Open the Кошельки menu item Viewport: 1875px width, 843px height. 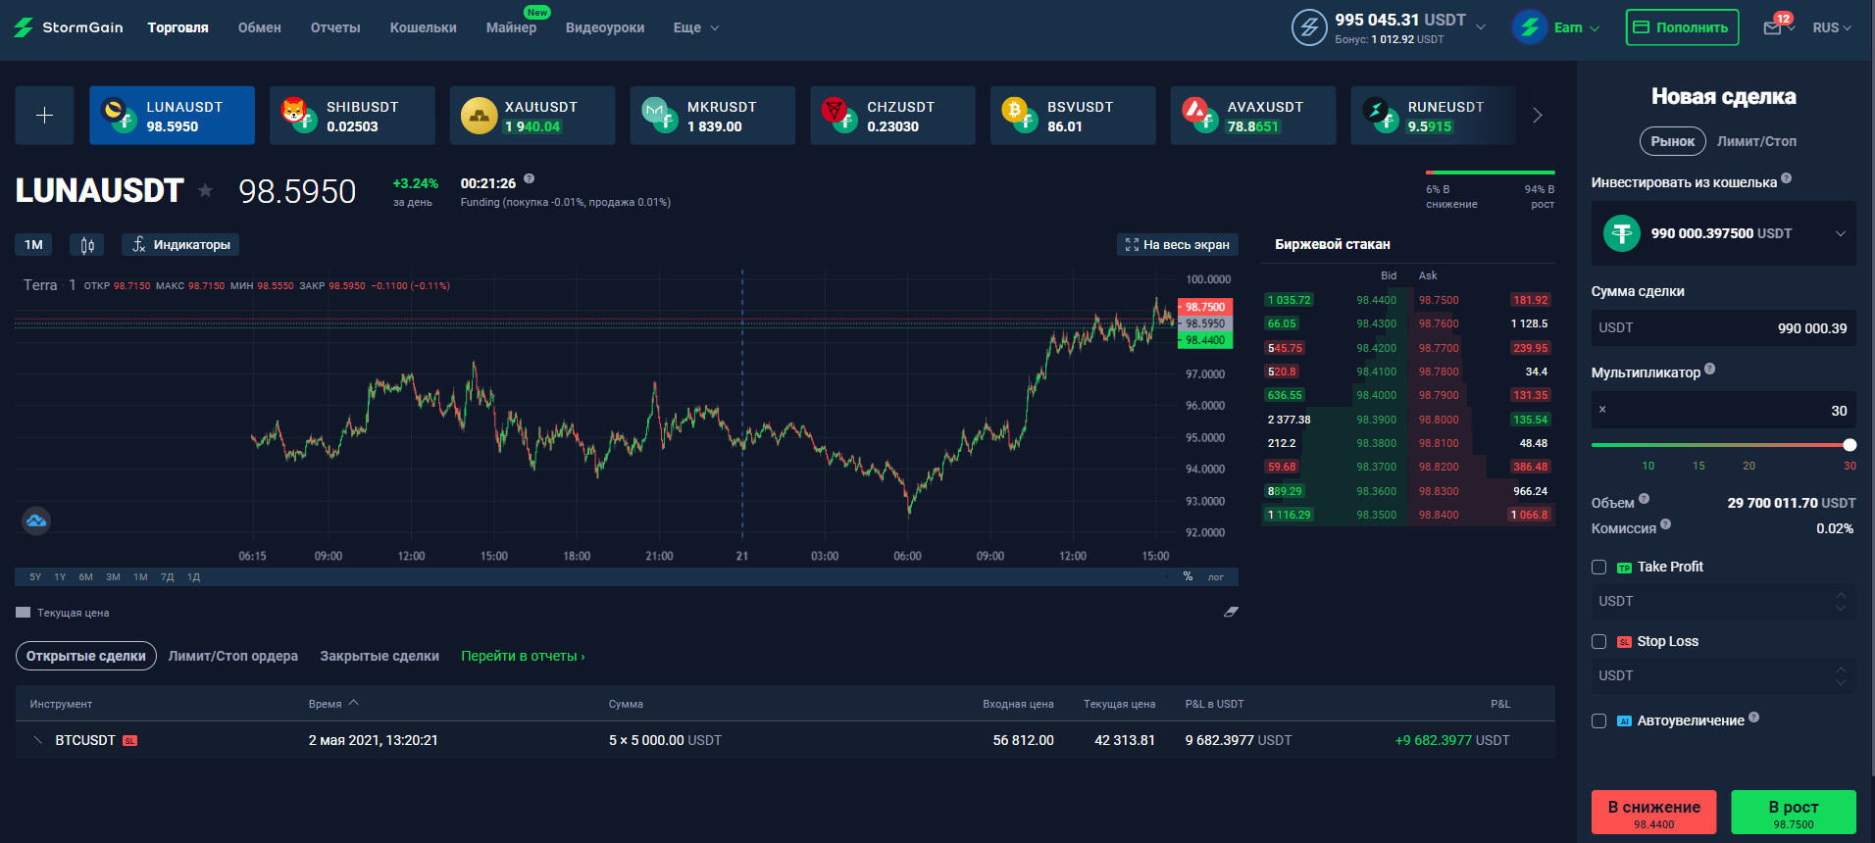click(x=424, y=27)
